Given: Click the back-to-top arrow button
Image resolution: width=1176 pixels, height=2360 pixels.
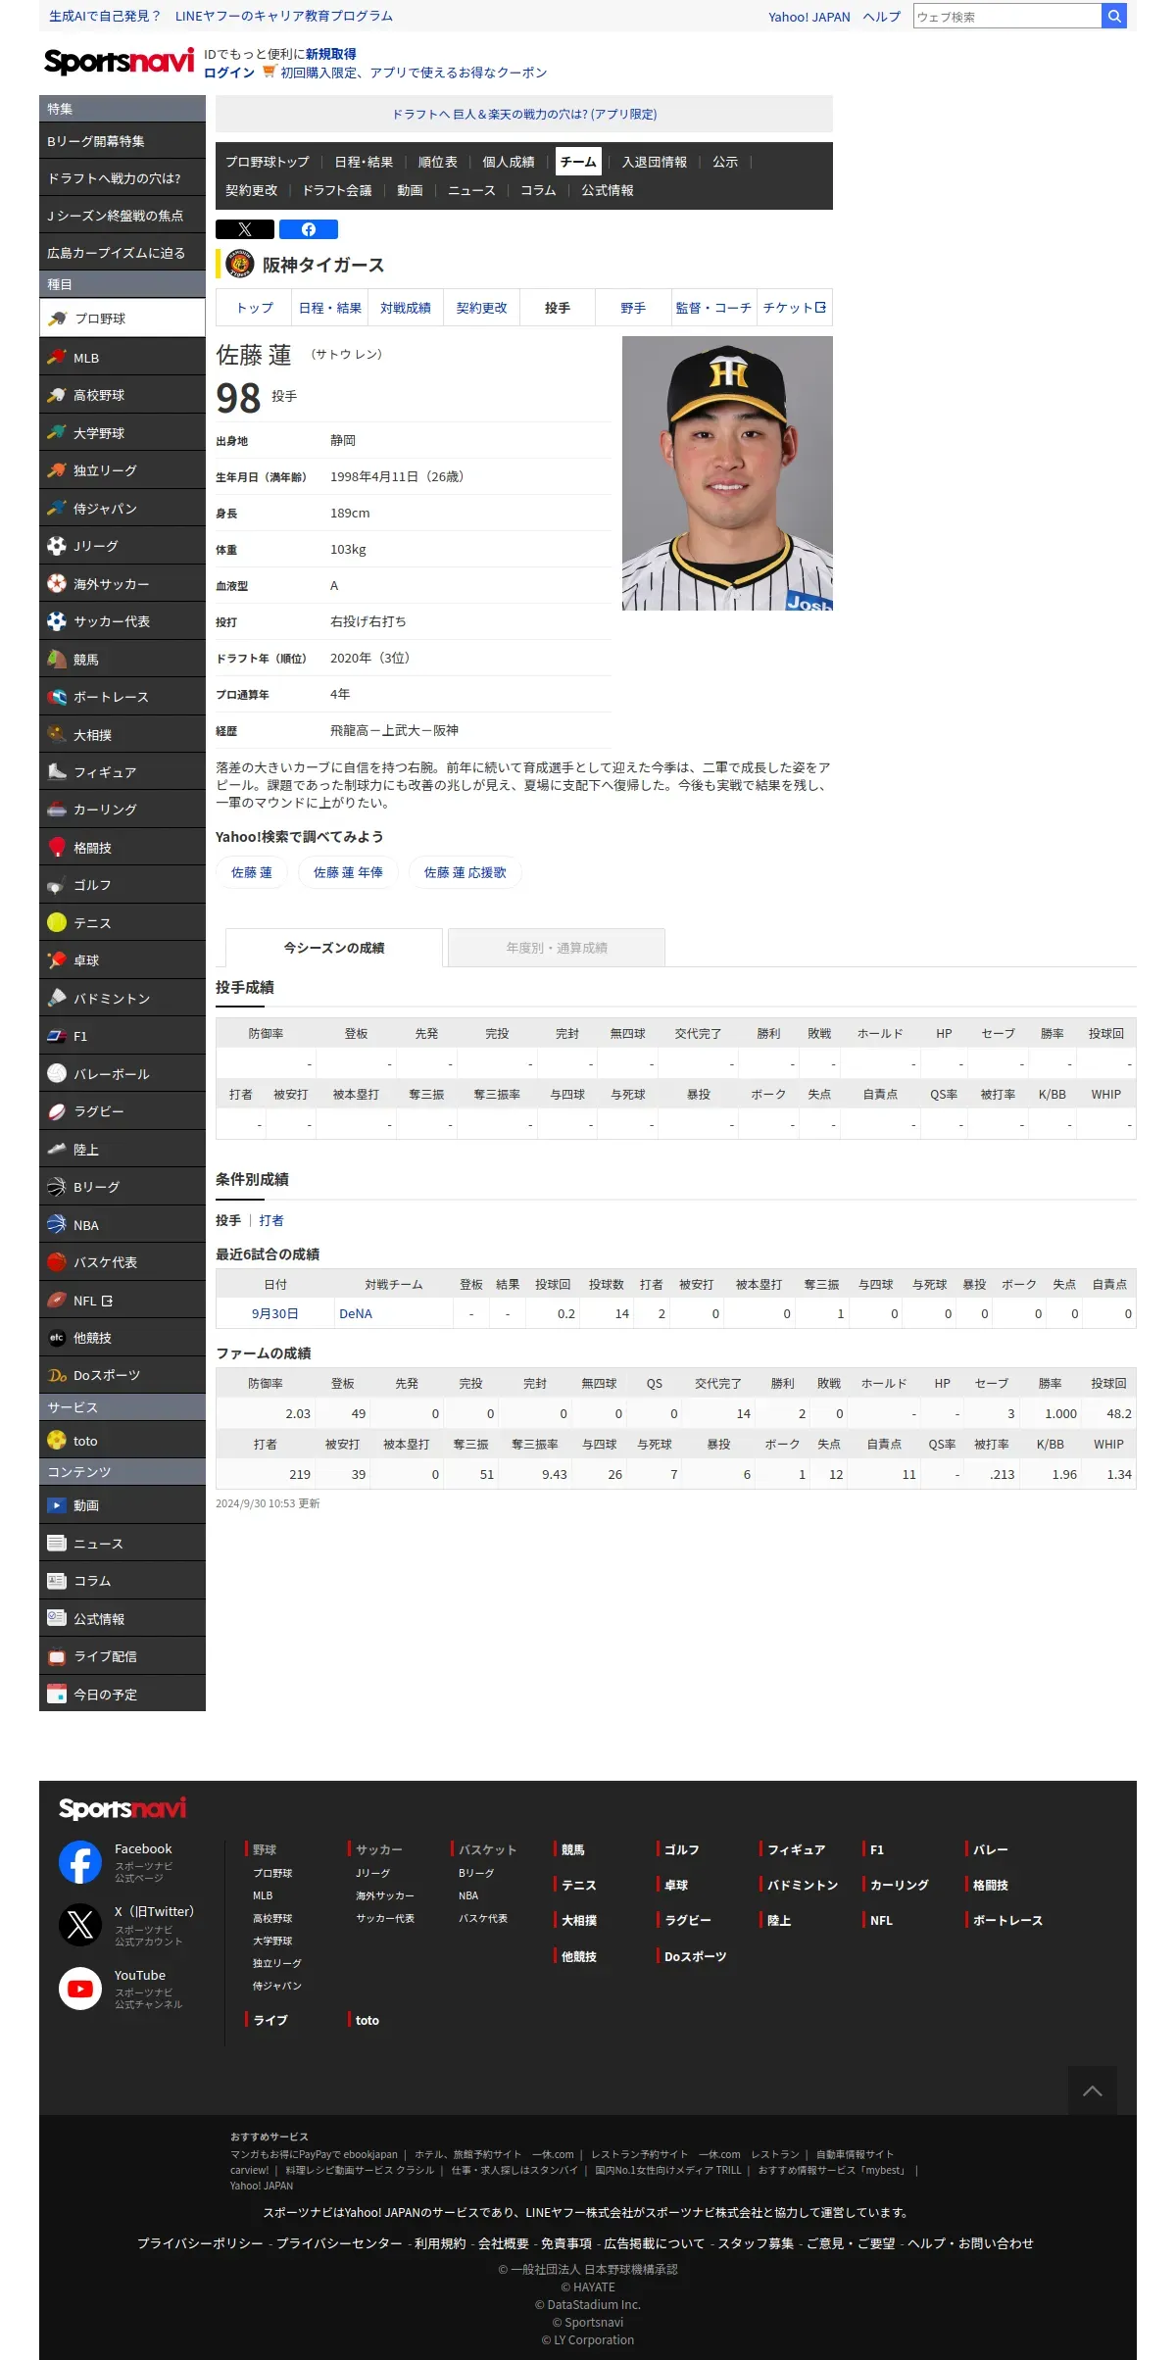Looking at the screenshot, I should pyautogui.click(x=1093, y=2091).
